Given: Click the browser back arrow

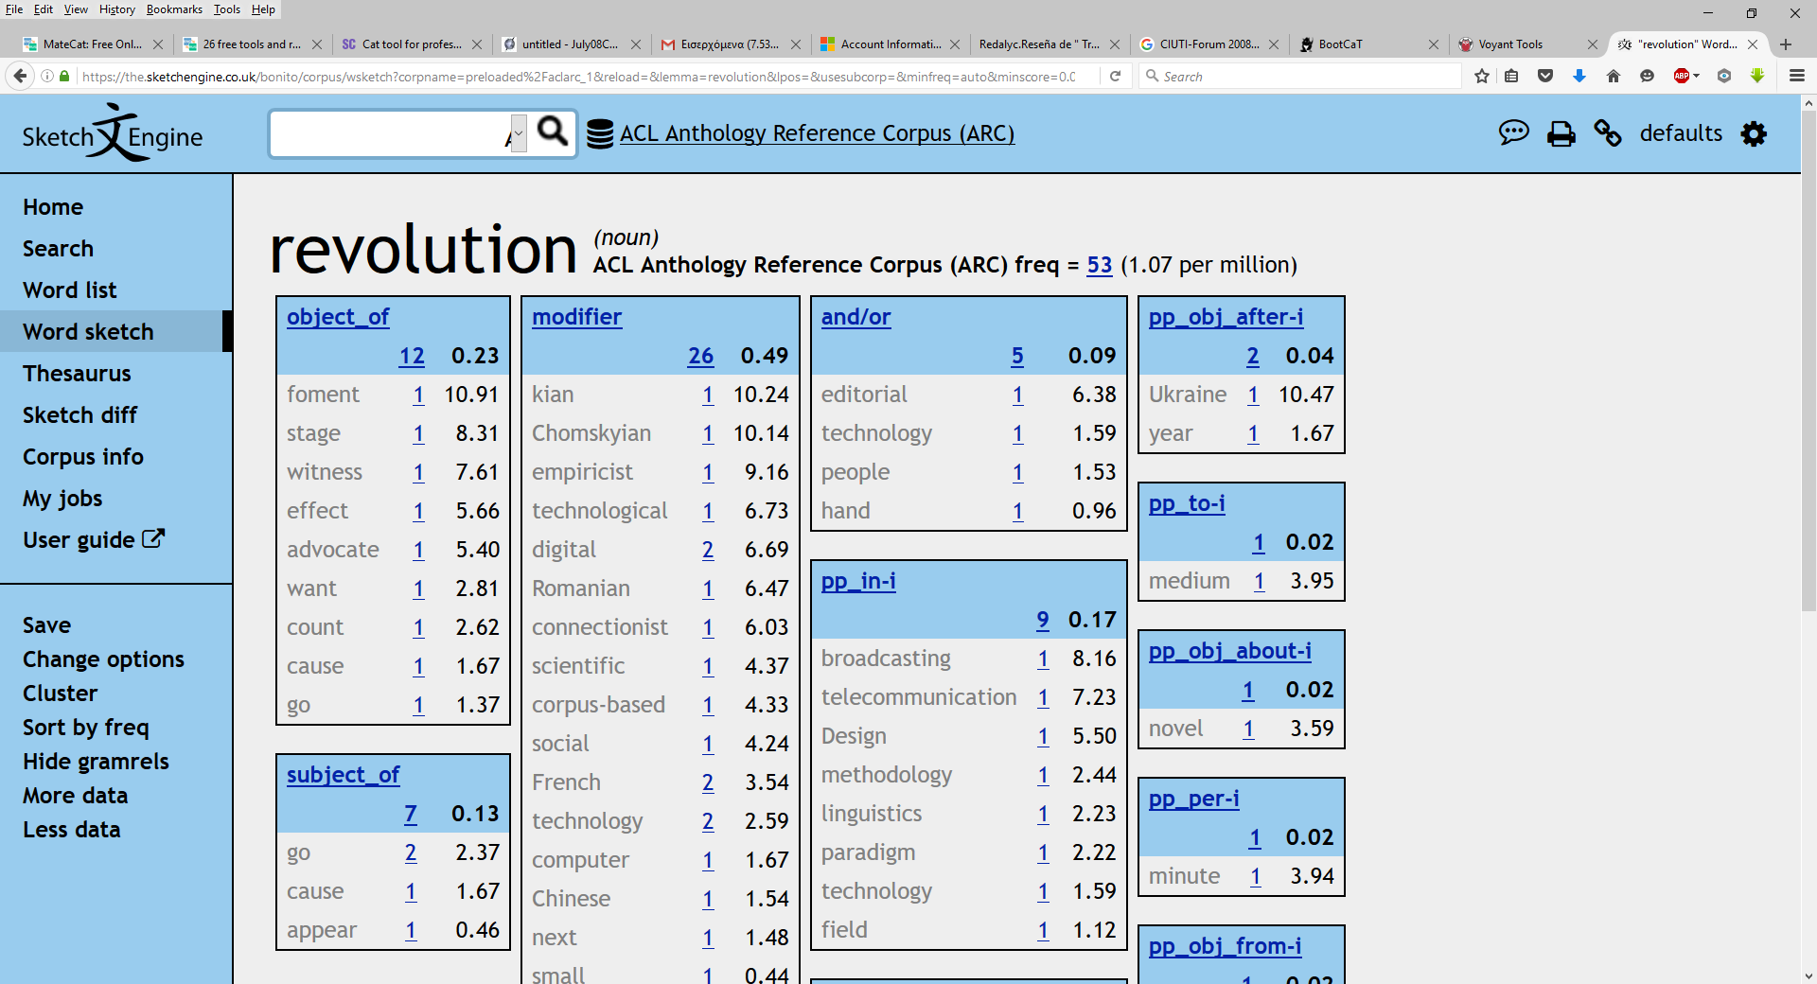Looking at the screenshot, I should coord(19,76).
